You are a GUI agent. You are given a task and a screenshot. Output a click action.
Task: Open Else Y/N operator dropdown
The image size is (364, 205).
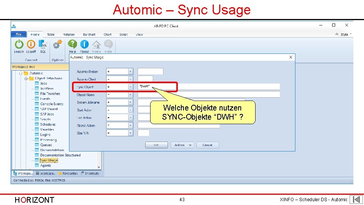(x=130, y=133)
